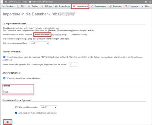Toggle Fremdschlüsselüberprüfung aktivieren checkbox

coord(4,78)
